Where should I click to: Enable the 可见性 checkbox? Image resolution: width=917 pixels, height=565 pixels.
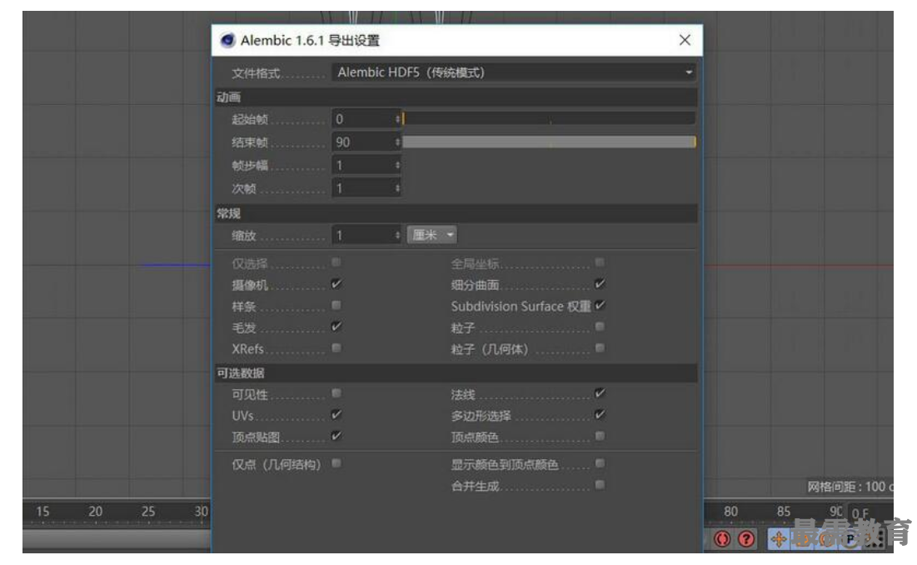[336, 393]
